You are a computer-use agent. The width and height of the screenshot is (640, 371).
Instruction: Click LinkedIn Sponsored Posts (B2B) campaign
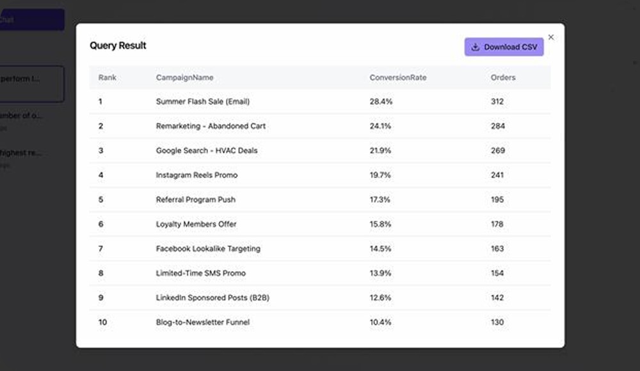[x=212, y=297]
